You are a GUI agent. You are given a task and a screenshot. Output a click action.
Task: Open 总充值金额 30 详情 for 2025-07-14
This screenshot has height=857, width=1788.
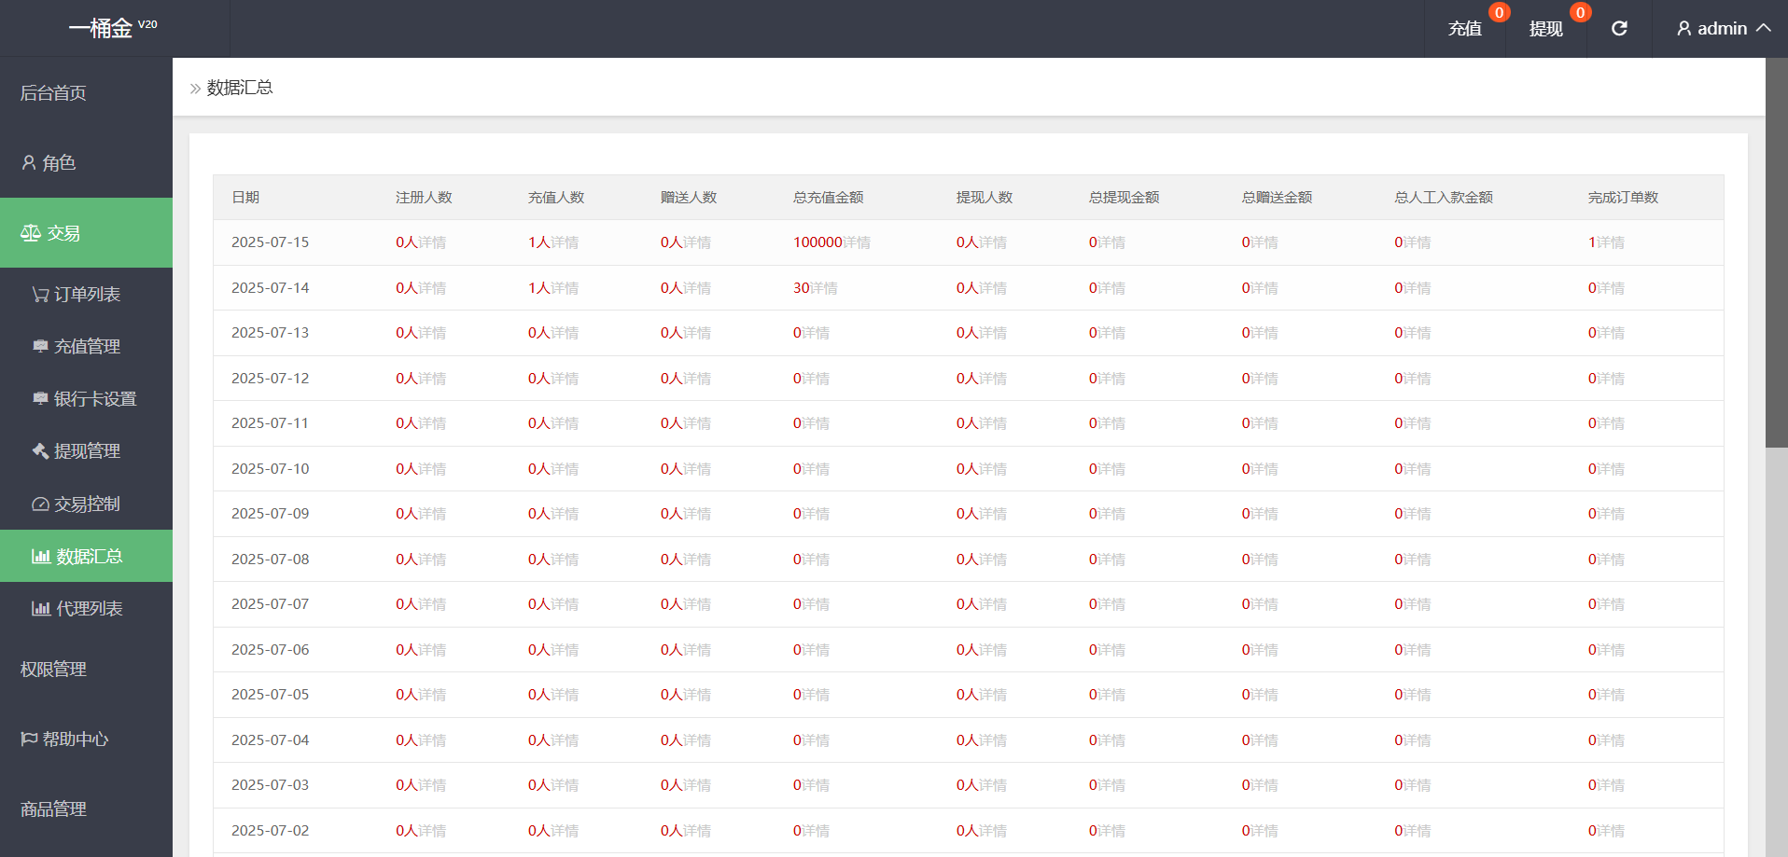point(823,288)
